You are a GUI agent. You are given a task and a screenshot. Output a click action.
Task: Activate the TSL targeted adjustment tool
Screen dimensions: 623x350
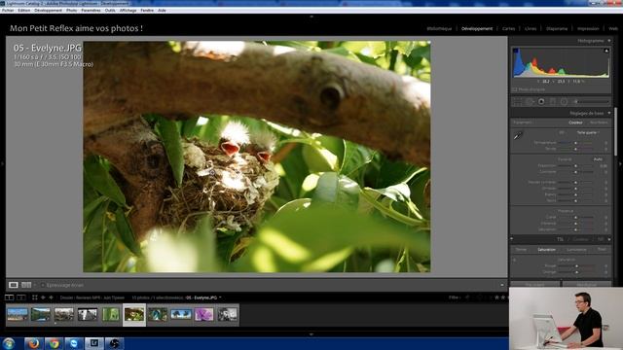pyautogui.click(x=515, y=260)
